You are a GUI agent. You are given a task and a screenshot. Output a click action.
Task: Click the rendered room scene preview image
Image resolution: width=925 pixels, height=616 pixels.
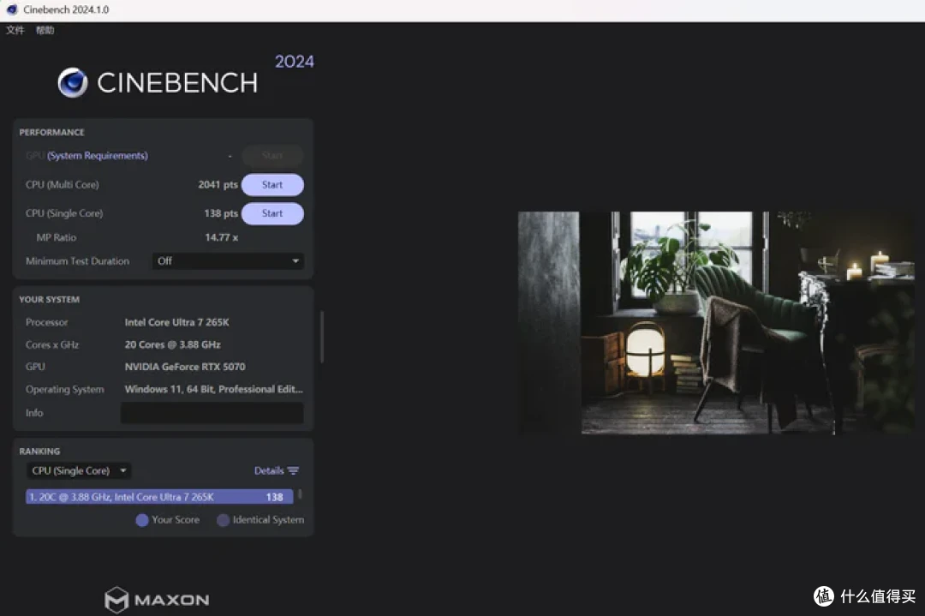pos(715,323)
